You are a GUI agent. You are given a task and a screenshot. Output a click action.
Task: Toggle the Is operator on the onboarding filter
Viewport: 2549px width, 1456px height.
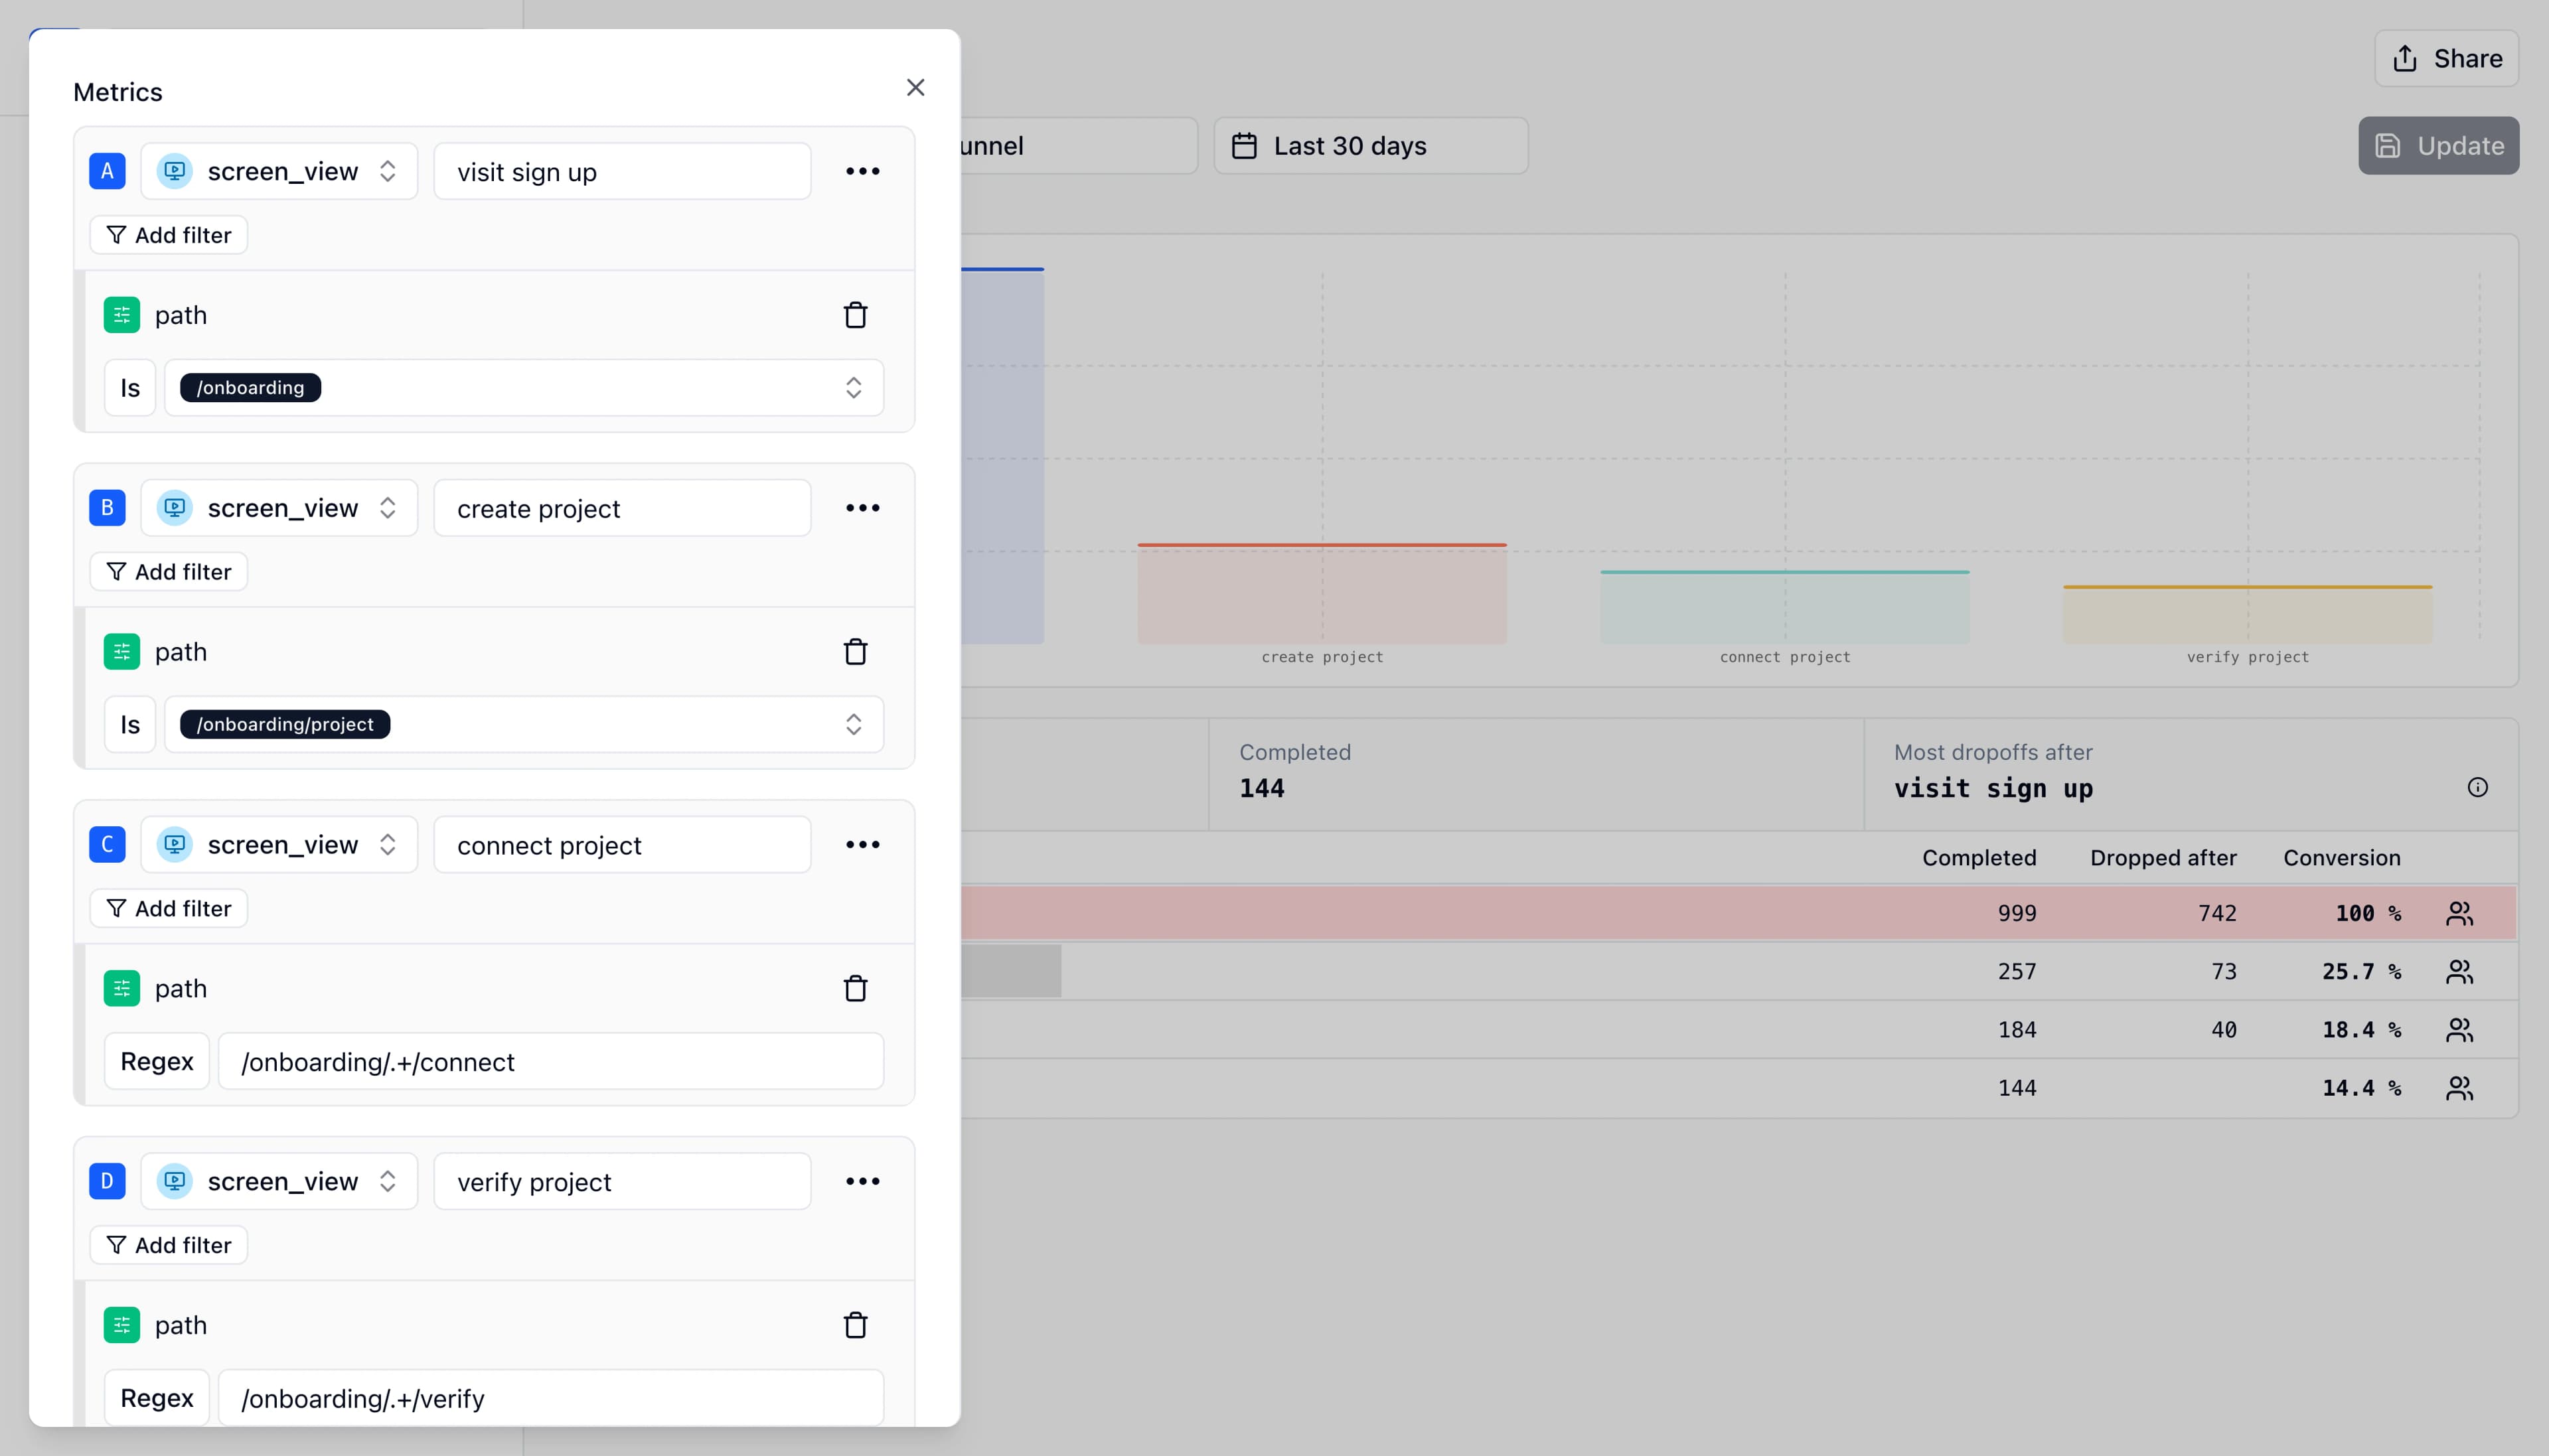click(x=129, y=387)
